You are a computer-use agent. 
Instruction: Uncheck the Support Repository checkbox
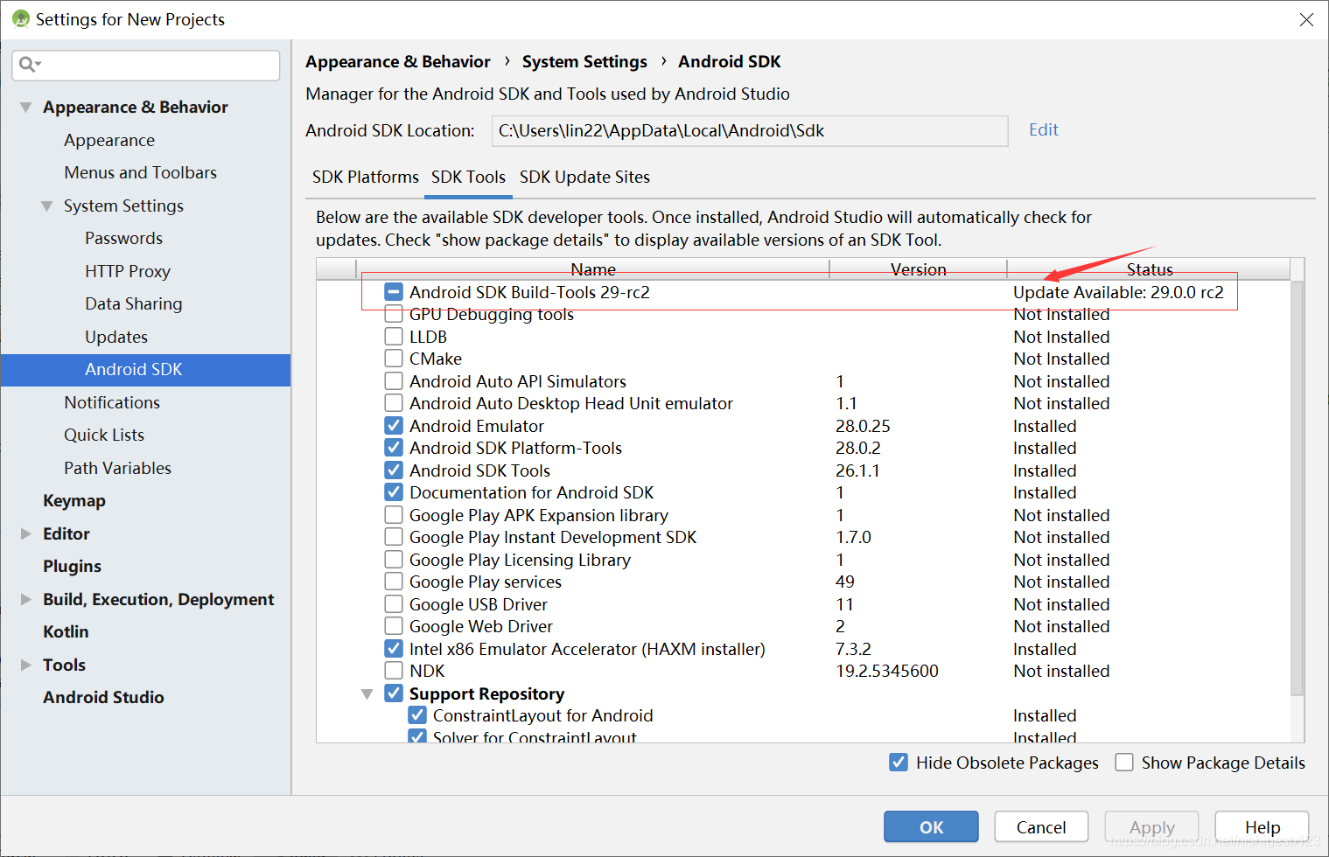[x=394, y=693]
